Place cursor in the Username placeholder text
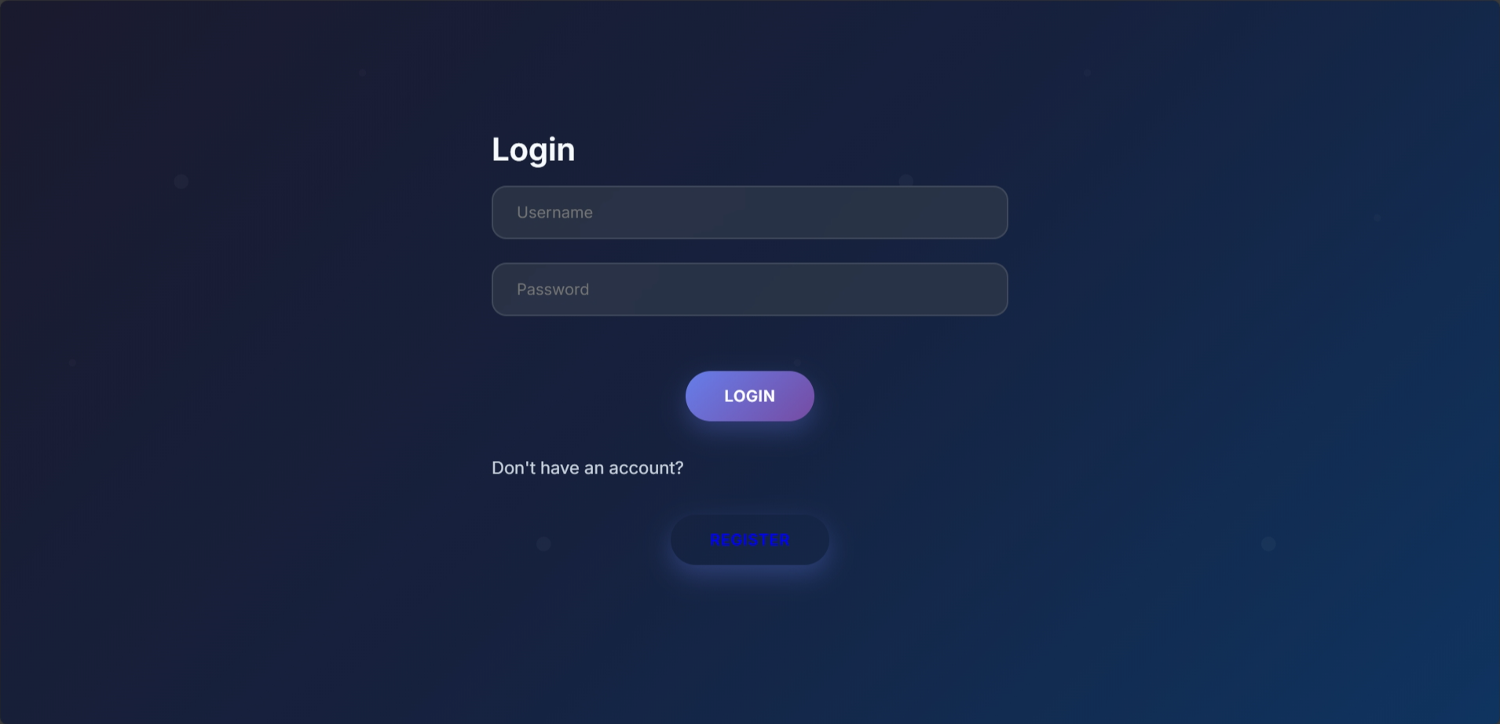 pos(554,212)
